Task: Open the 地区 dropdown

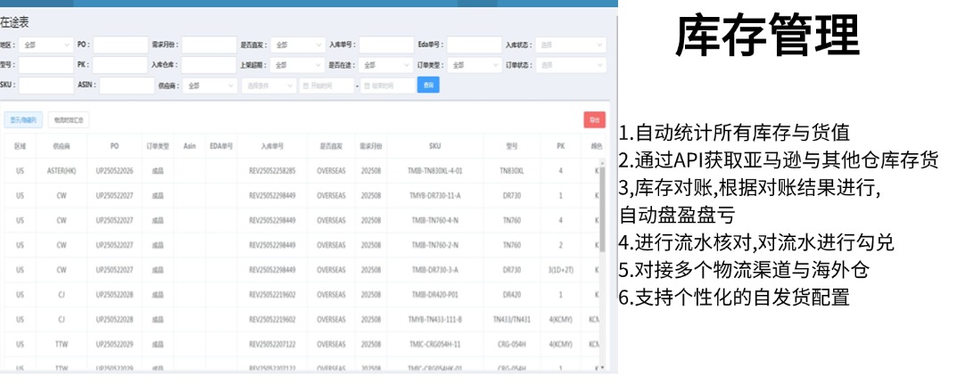Action: 45,44
